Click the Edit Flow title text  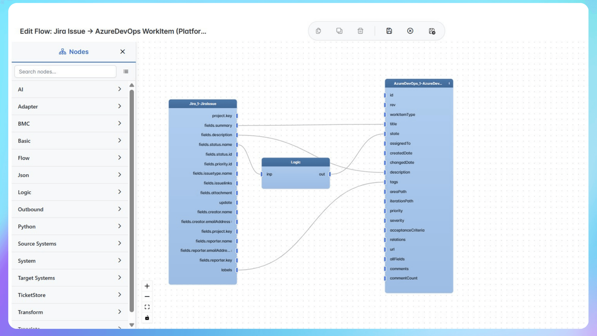coord(113,31)
